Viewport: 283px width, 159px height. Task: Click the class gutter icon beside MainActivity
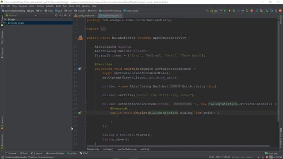click(80, 38)
